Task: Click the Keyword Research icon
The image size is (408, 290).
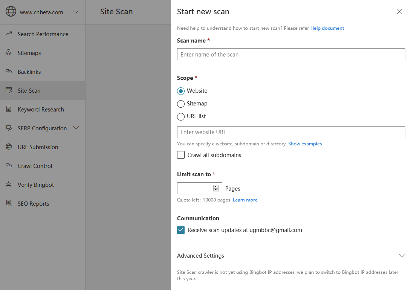Action: tap(9, 109)
